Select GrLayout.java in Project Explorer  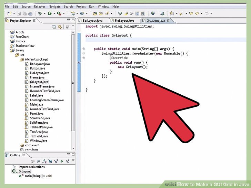point(37,82)
